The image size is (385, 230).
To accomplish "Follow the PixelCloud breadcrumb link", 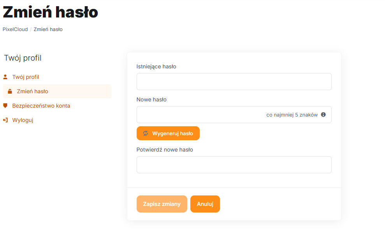I will click(x=15, y=29).
